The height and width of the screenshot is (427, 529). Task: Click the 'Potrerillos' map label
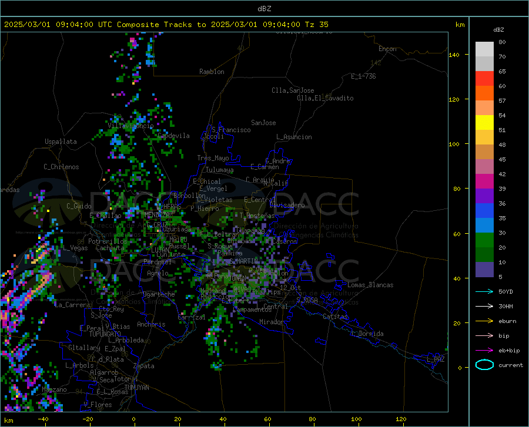(x=108, y=241)
